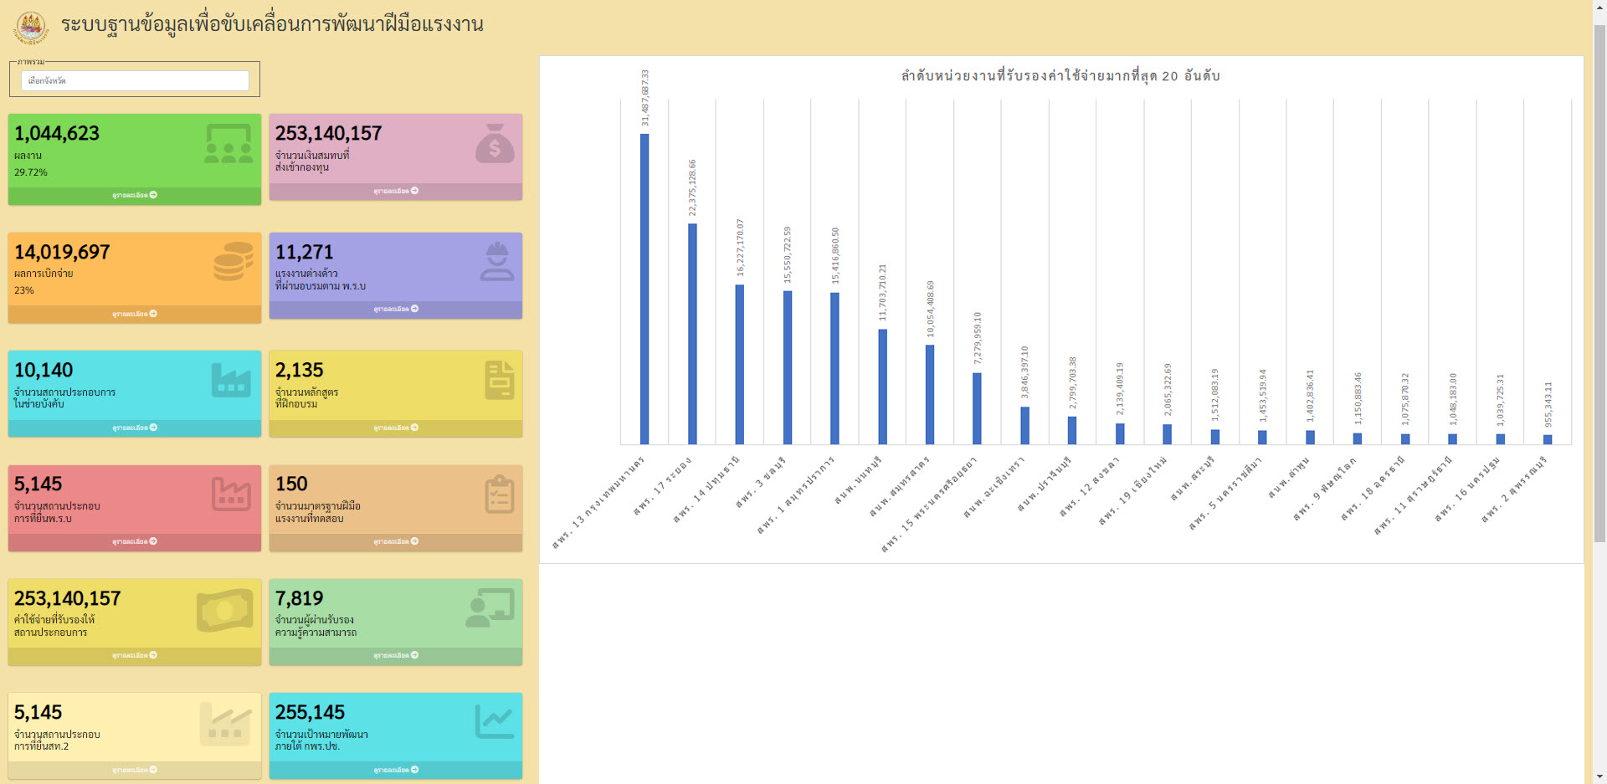Click the stacked coins icon on orange card
The height and width of the screenshot is (784, 1607).
coord(233,262)
